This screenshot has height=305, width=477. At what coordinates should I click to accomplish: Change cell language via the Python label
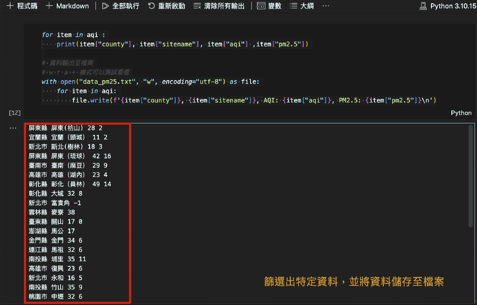click(x=461, y=113)
